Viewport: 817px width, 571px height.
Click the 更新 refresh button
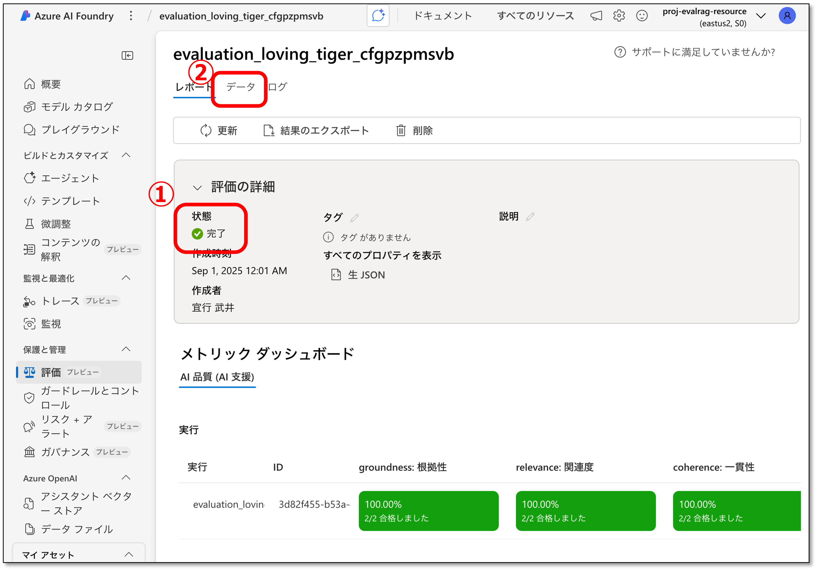[218, 131]
